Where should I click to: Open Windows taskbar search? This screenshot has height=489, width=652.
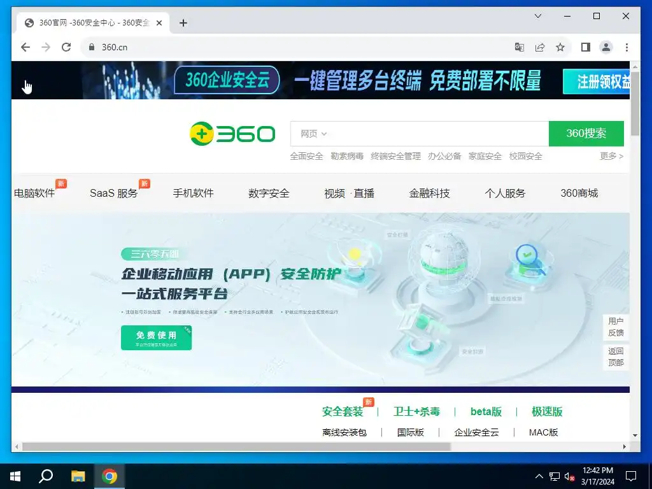click(46, 476)
